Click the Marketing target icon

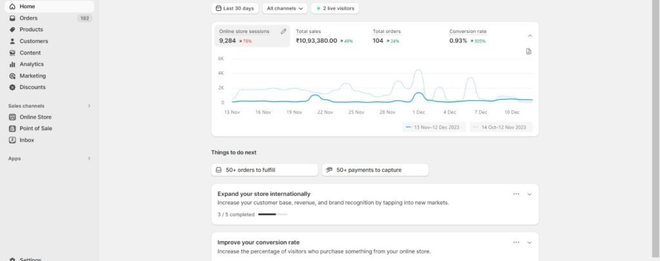(x=12, y=76)
